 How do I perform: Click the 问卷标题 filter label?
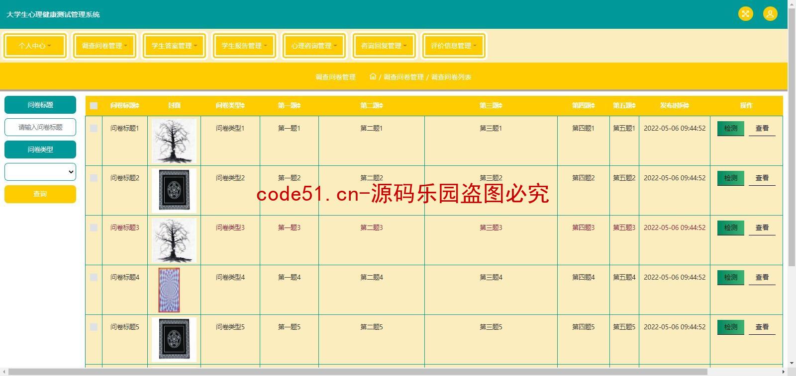click(x=40, y=105)
